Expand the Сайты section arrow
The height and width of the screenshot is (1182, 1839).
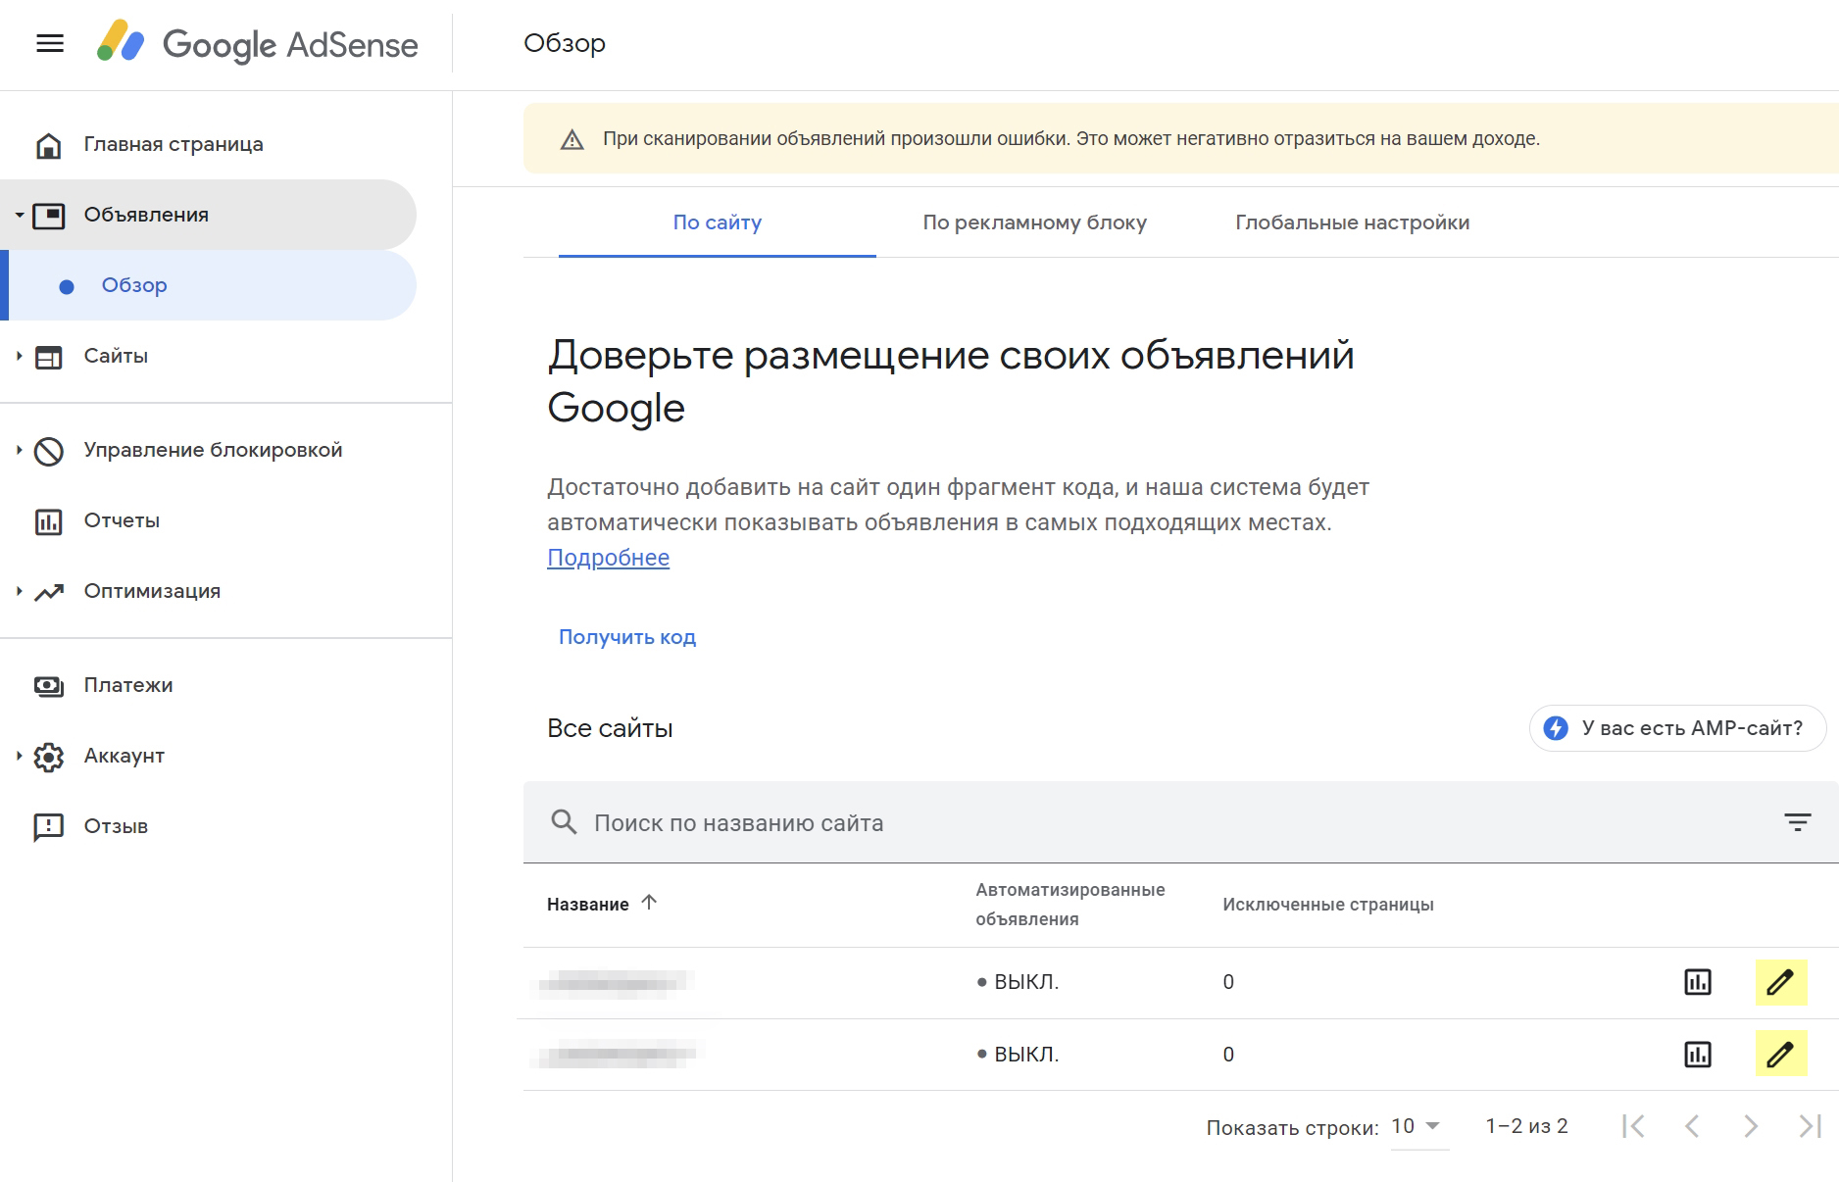(x=19, y=357)
